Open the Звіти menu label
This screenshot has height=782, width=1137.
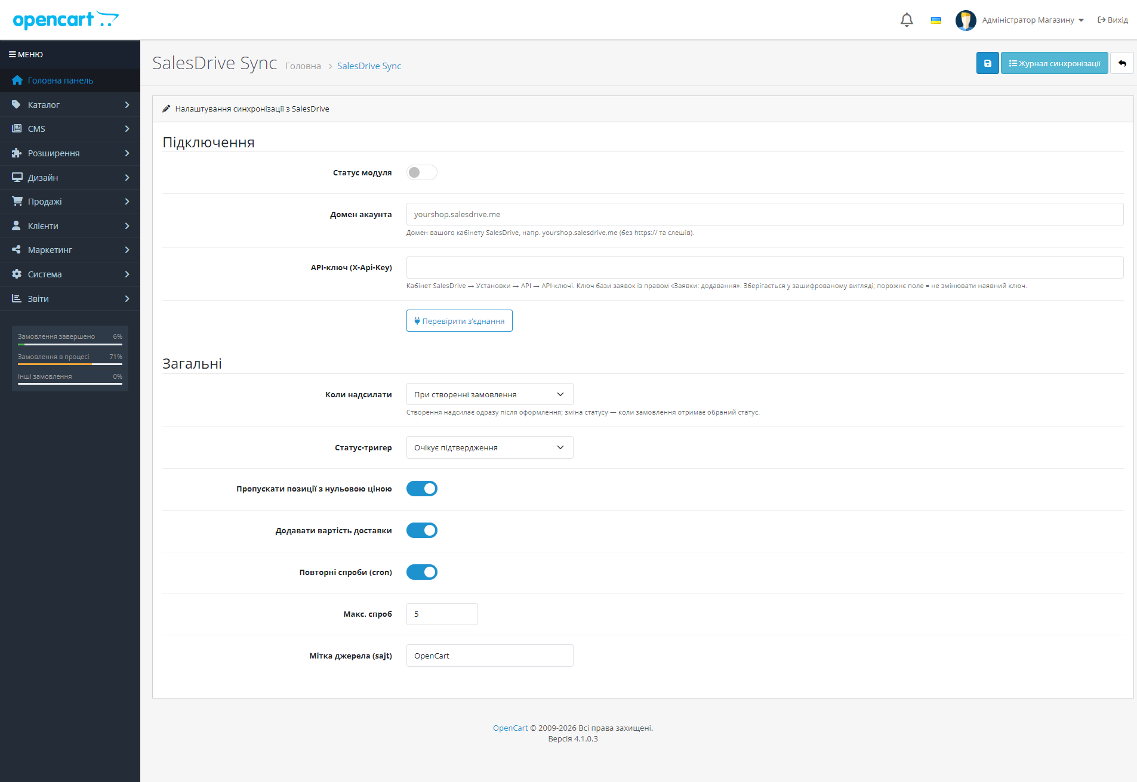tap(38, 299)
